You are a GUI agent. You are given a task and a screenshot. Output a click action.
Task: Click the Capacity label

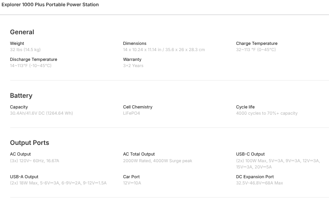point(19,107)
